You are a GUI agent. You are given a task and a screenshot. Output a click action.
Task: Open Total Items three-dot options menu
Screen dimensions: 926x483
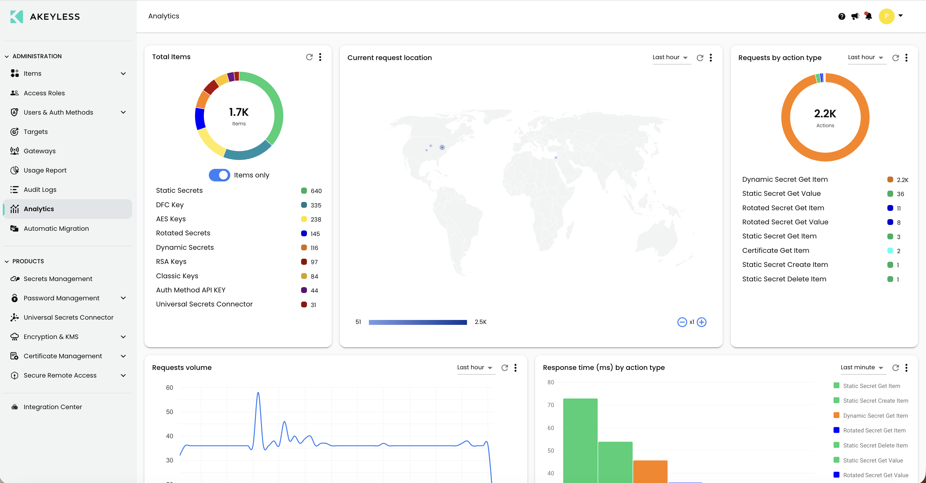[320, 57]
